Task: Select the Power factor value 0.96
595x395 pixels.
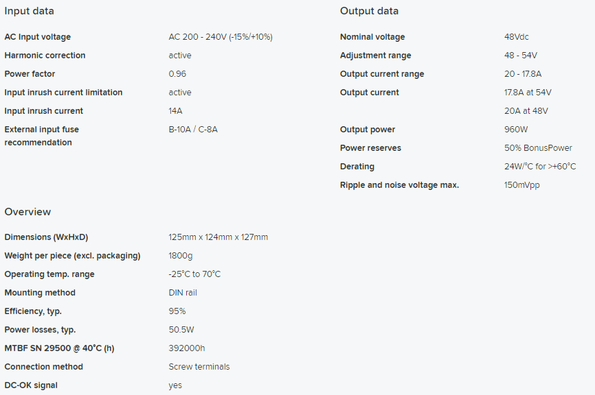Action: [177, 74]
